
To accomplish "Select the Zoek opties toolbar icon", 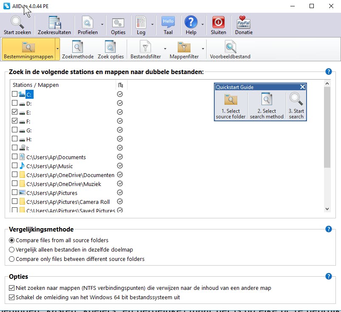I will point(111,47).
